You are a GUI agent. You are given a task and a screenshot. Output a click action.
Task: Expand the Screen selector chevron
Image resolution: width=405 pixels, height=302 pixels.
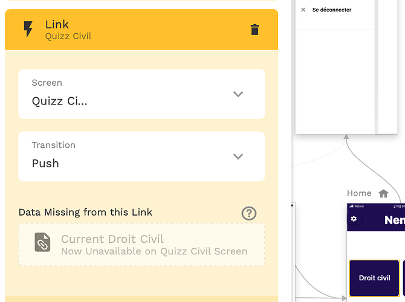click(x=238, y=94)
